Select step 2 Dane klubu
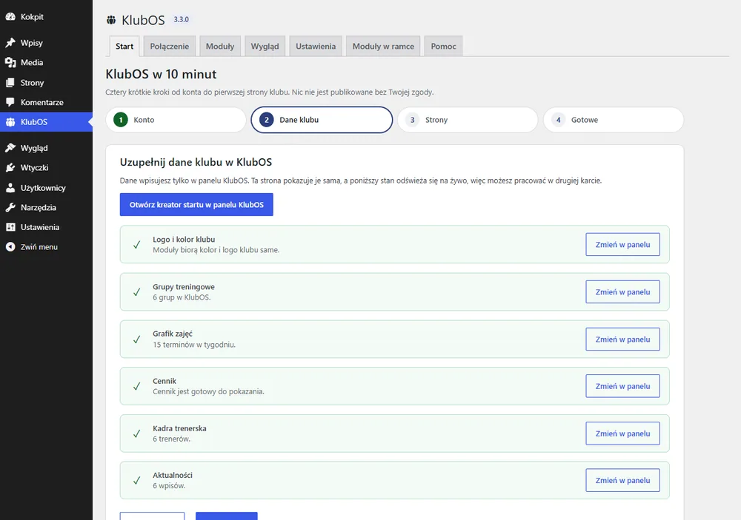 (322, 120)
